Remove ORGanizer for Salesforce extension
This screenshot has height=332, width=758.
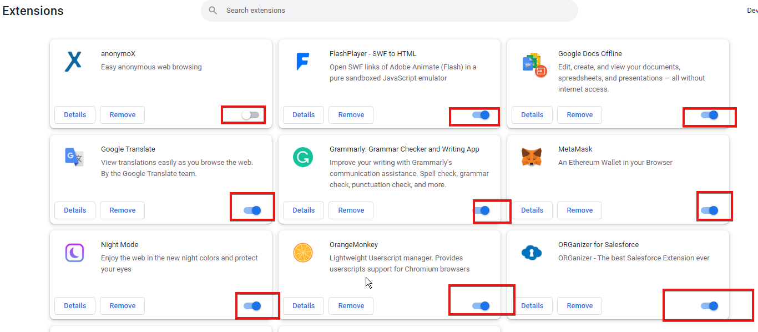(580, 306)
